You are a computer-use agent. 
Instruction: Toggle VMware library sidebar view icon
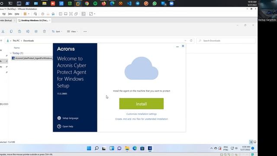coord(61,14)
